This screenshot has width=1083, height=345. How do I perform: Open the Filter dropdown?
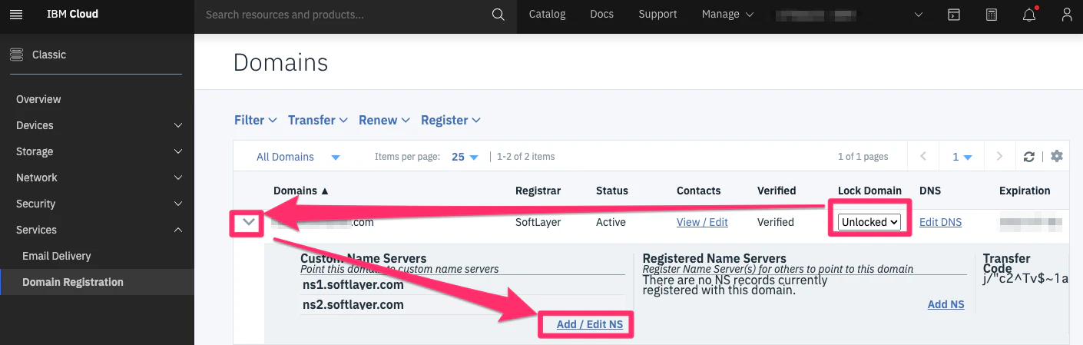255,120
